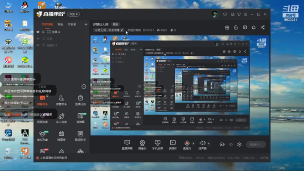Click the 连接中 start streaming button
This screenshot has width=304, height=171.
(x=256, y=144)
